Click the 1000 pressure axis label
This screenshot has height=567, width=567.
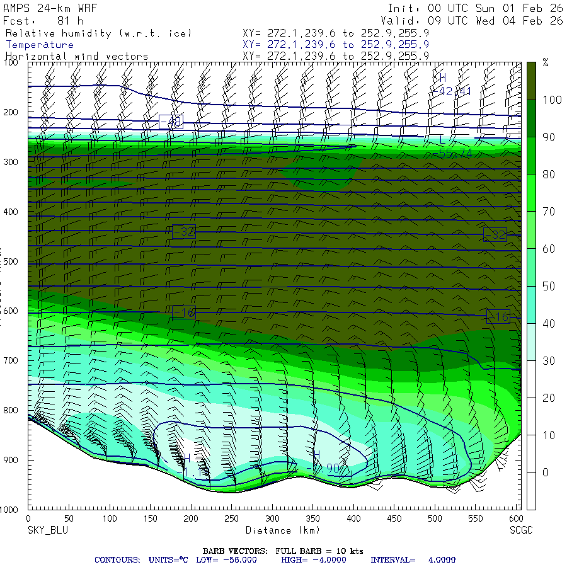pyautogui.click(x=9, y=510)
